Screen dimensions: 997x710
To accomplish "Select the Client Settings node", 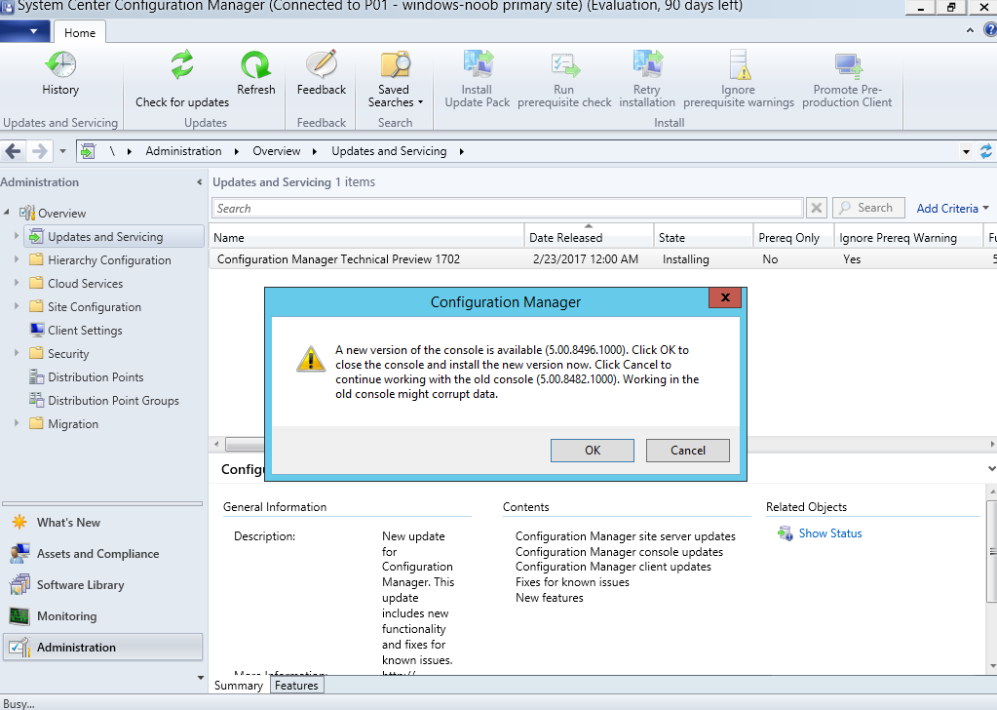I will point(85,331).
